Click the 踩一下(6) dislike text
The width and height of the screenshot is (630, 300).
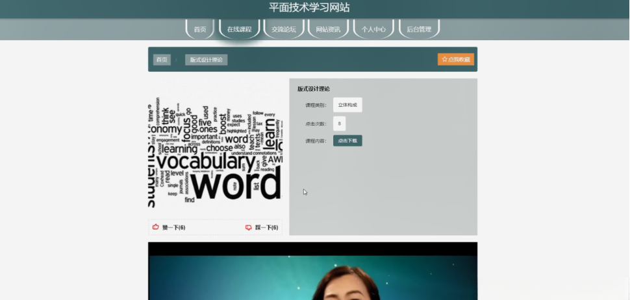pyautogui.click(x=267, y=228)
